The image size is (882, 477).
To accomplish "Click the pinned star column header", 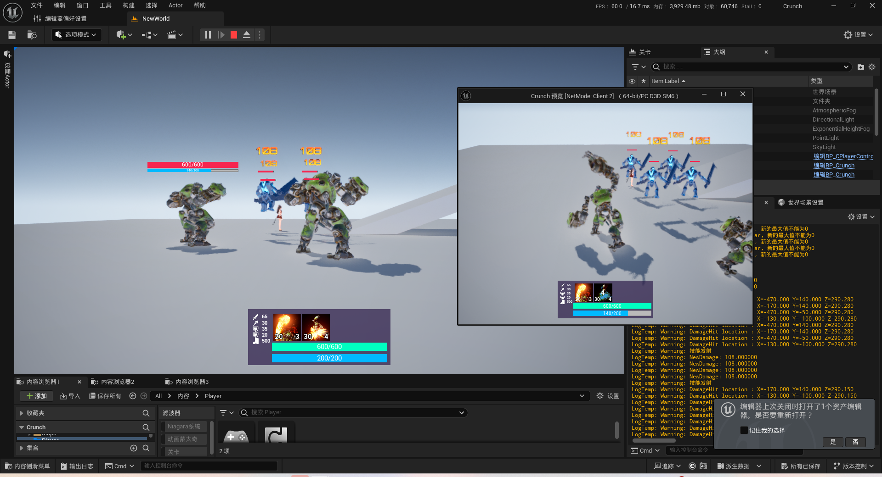I will pyautogui.click(x=644, y=81).
